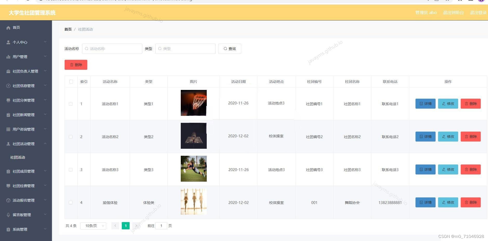
Task: Click page number 1 in pagination
Action: tap(126, 226)
